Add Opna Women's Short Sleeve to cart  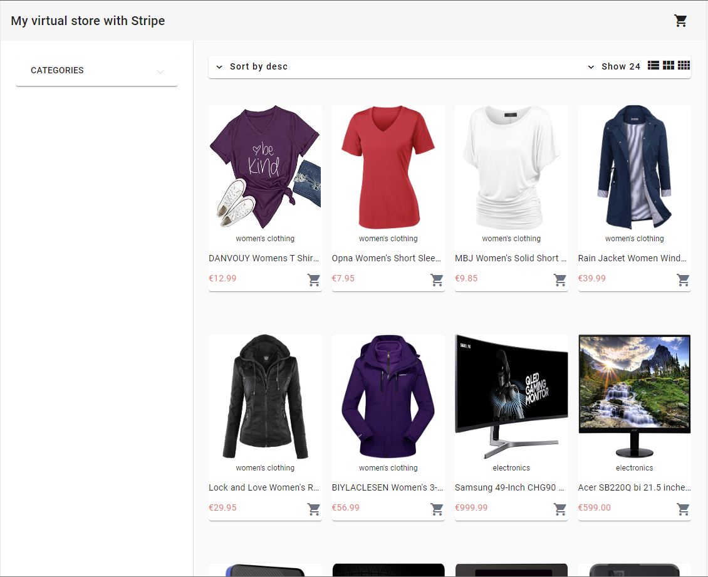(x=437, y=280)
